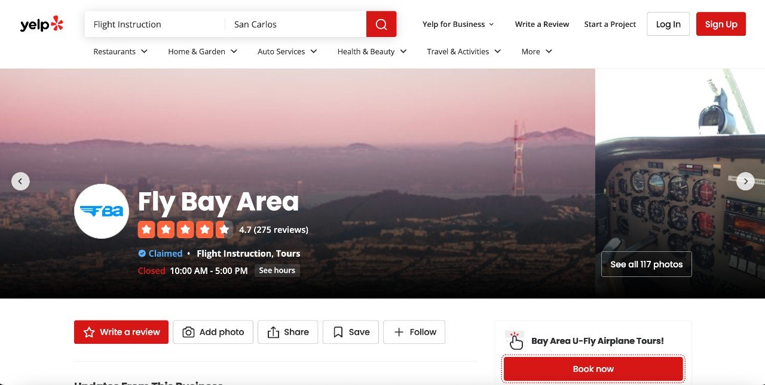The image size is (765, 385).
Task: Open the cockpit instrument panel photo
Action: tap(680, 183)
